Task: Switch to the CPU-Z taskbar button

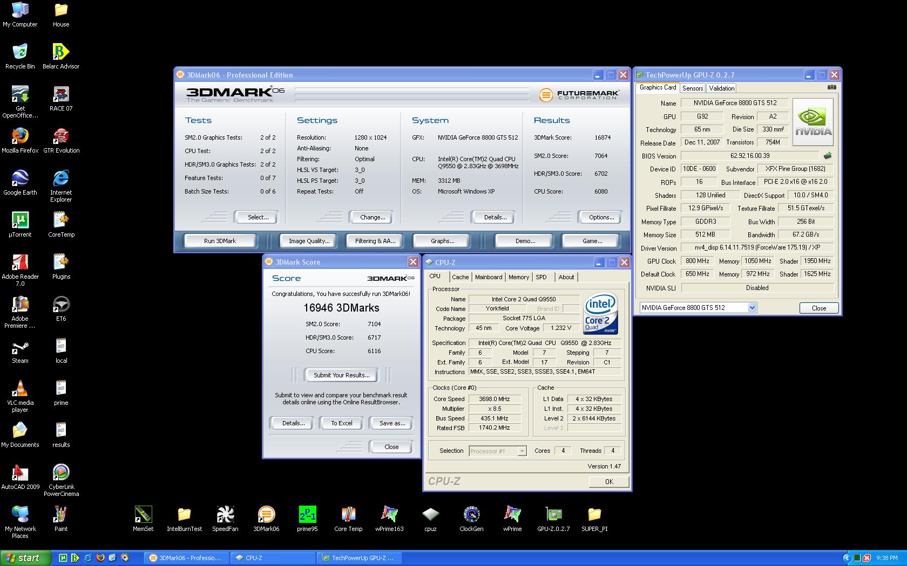Action: (x=273, y=558)
